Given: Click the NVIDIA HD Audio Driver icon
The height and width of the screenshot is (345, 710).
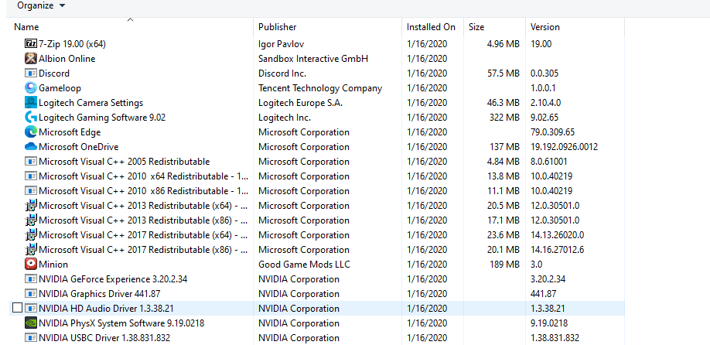Looking at the screenshot, I should pos(30,309).
